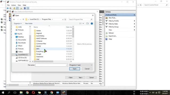Screen dimensions: 170x95
Task: Click the wizard's Back button
Action: coord(70,78)
